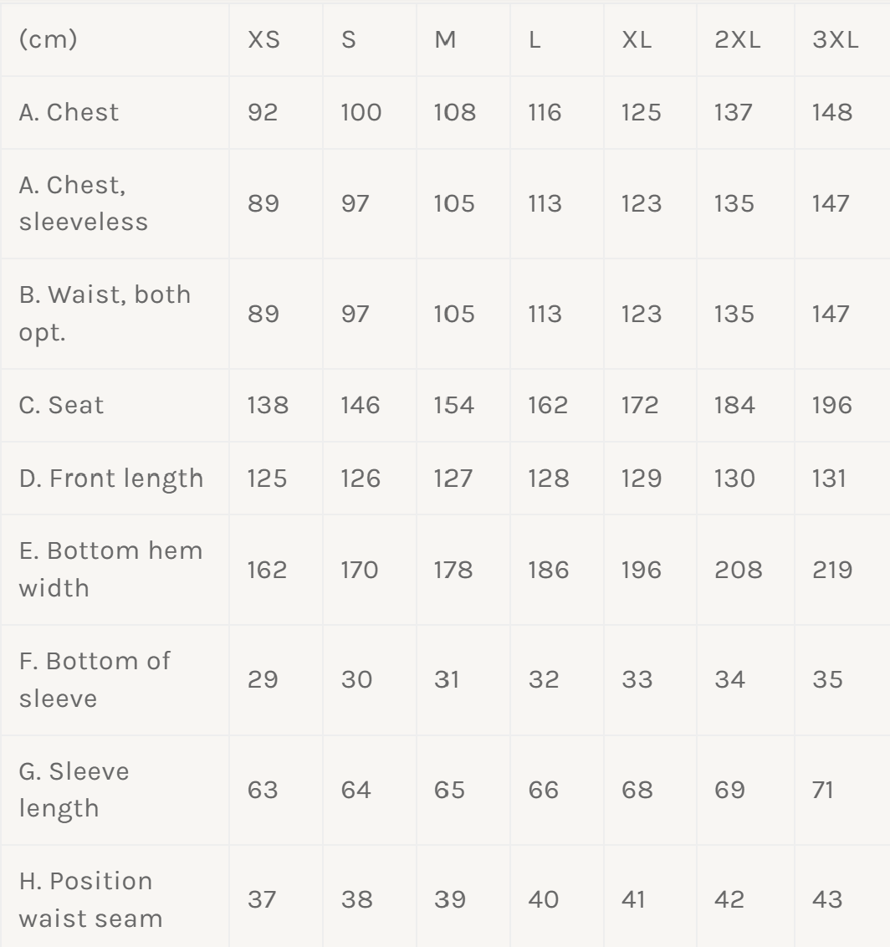Click the A. Chest row label
The width and height of the screenshot is (890, 947).
click(69, 112)
